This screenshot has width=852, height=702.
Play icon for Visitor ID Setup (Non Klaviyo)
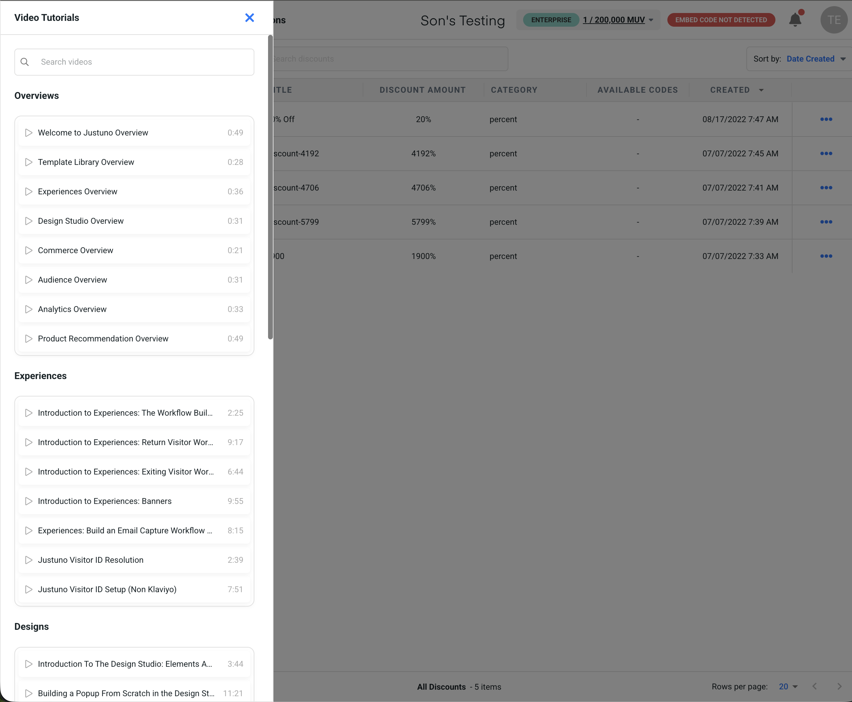coord(29,589)
